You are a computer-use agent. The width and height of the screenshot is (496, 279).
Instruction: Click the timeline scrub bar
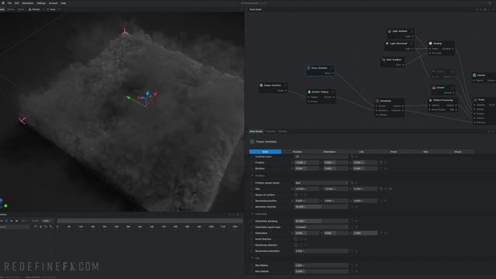[x=150, y=221]
